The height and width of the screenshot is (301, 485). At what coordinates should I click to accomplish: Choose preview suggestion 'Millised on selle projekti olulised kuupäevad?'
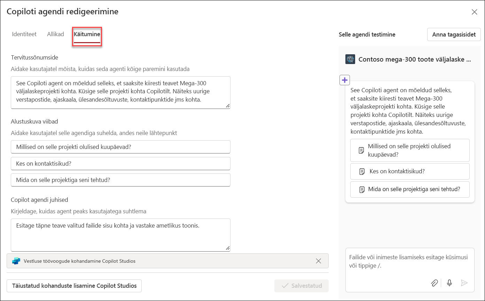[x=410, y=150]
